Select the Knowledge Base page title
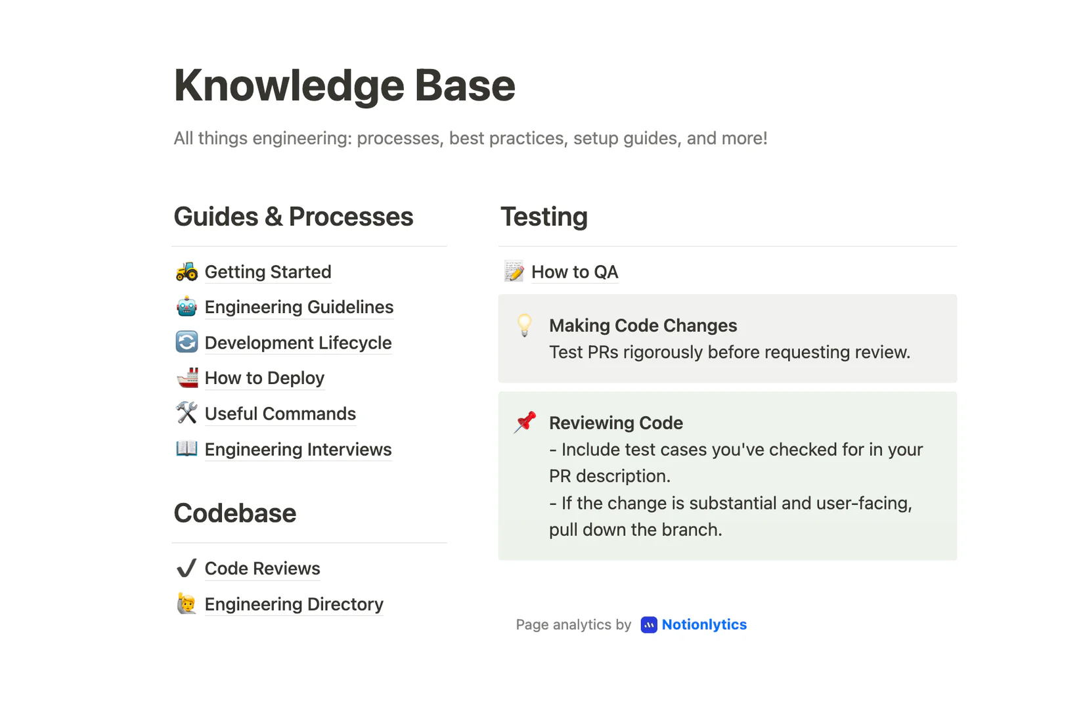 [344, 85]
